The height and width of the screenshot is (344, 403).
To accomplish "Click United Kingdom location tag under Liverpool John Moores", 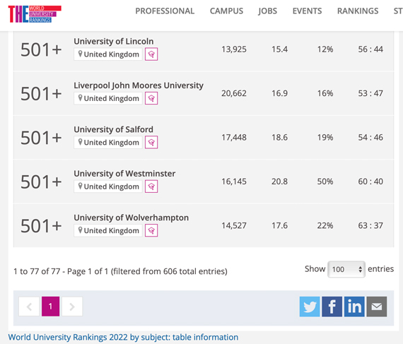I will coord(108,98).
